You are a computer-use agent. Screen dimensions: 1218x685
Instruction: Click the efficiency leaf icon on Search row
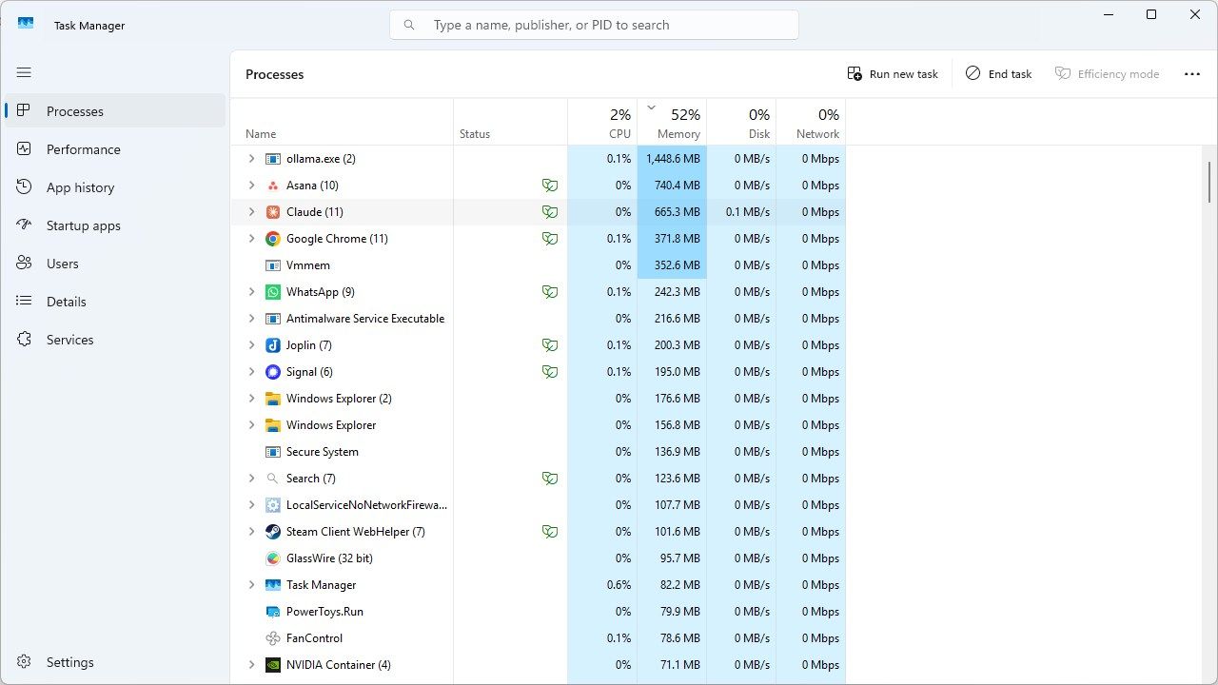pyautogui.click(x=550, y=479)
